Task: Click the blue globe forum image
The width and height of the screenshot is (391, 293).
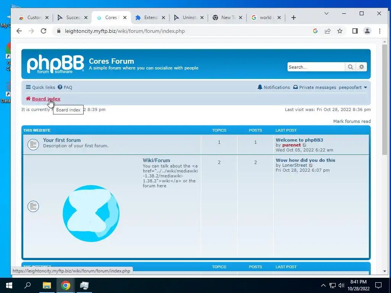Action: tap(91, 213)
